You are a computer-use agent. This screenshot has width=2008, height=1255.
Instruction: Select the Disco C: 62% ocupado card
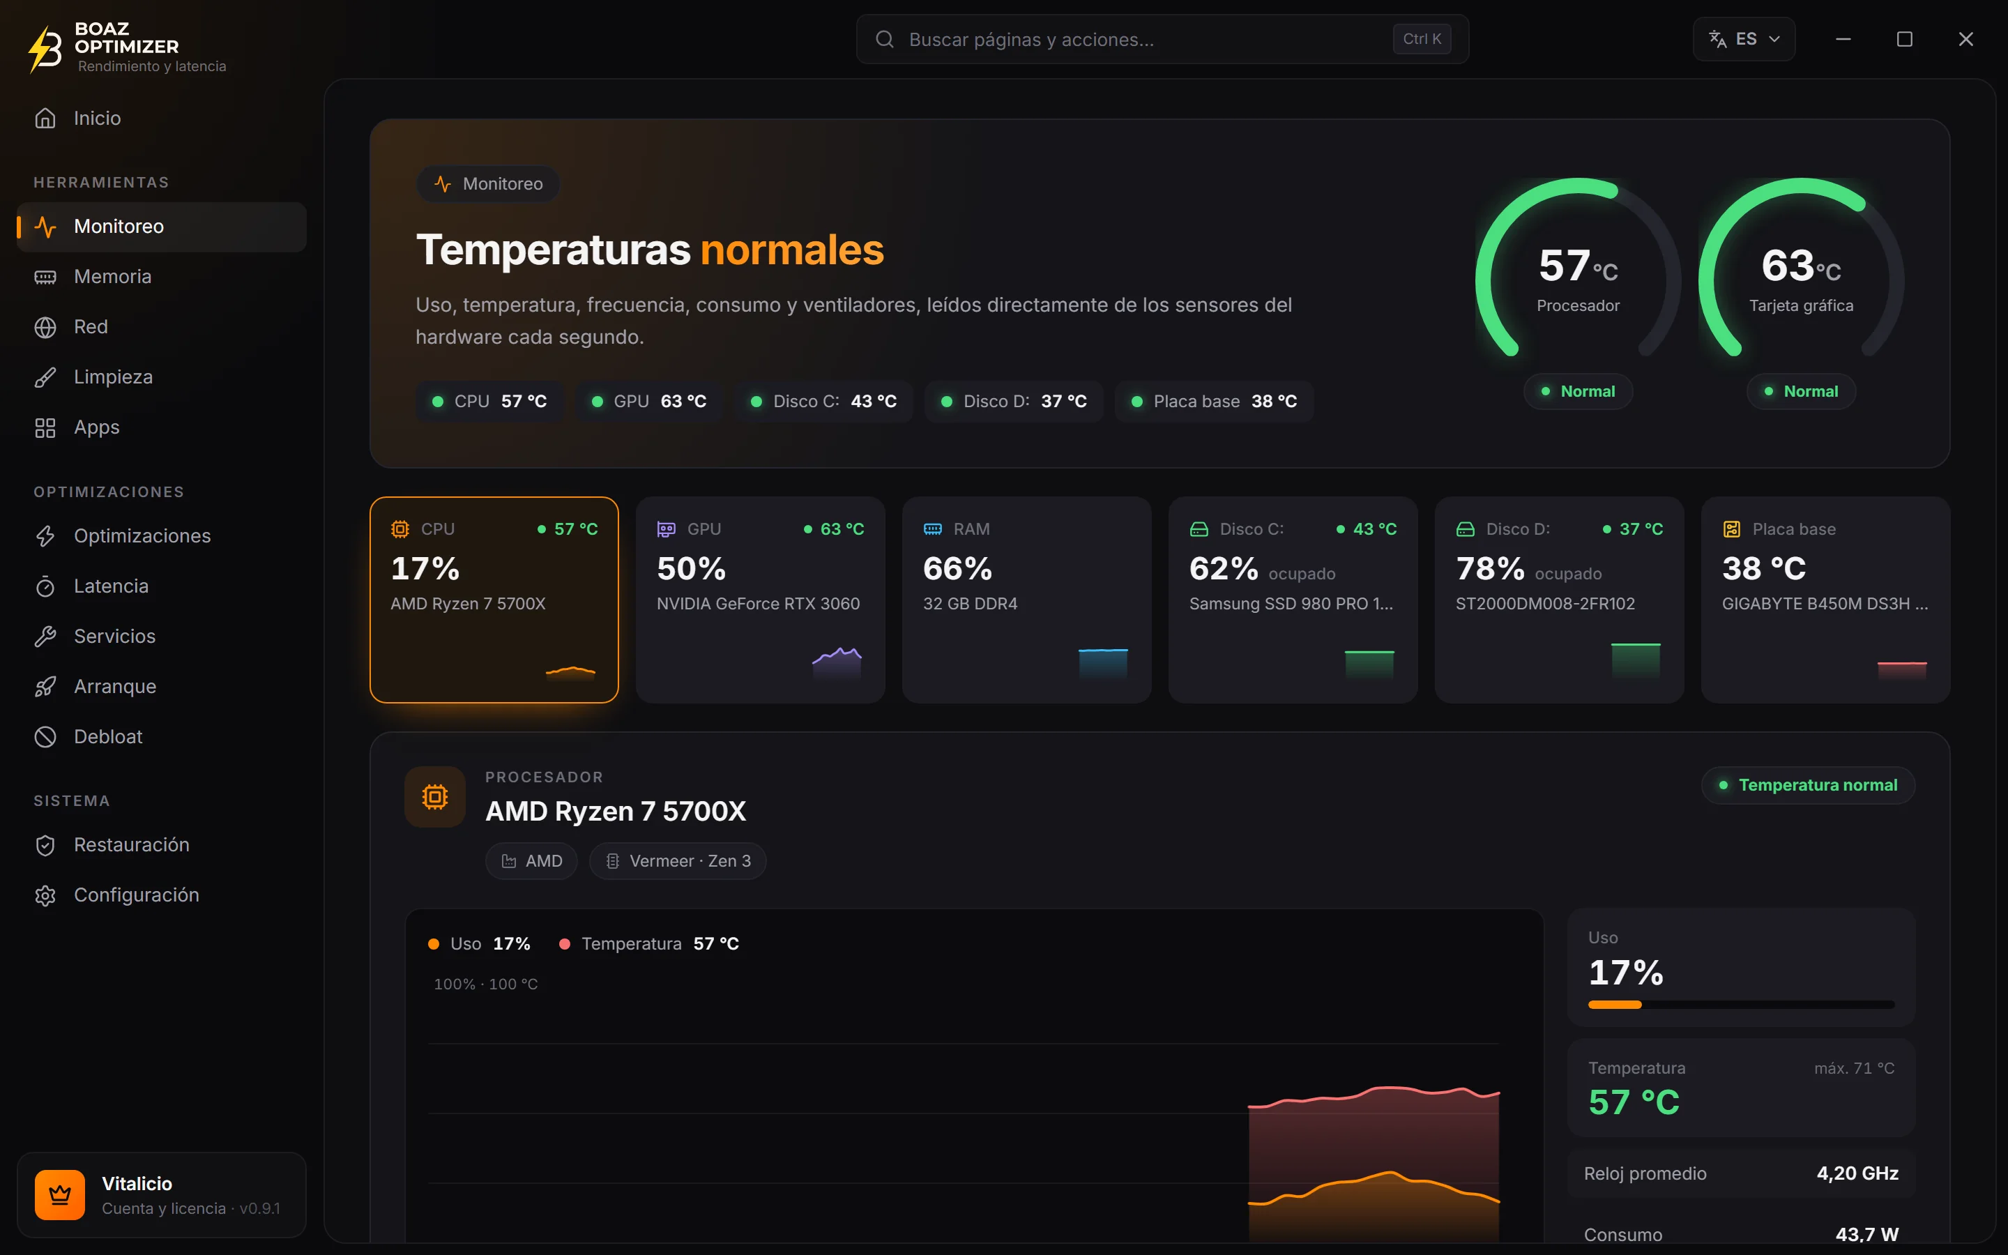1293,600
